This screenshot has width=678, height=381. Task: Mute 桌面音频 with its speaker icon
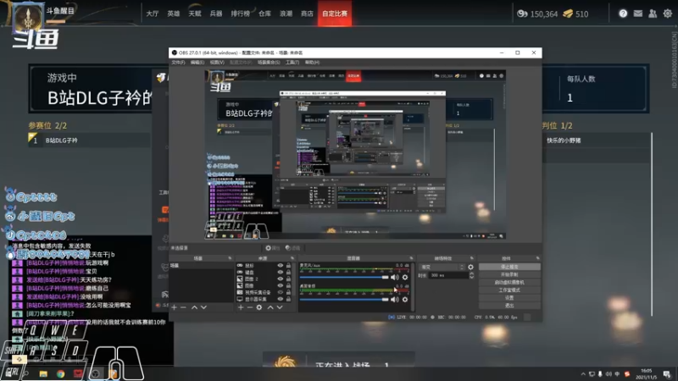394,300
